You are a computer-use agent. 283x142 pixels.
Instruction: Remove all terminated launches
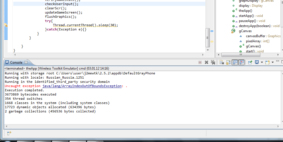213,62
